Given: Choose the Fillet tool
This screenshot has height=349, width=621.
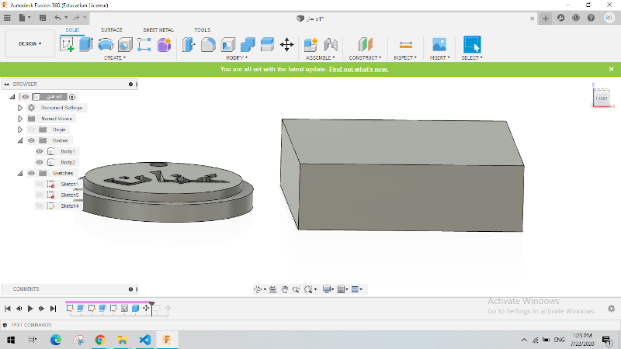Looking at the screenshot, I should pyautogui.click(x=208, y=45).
